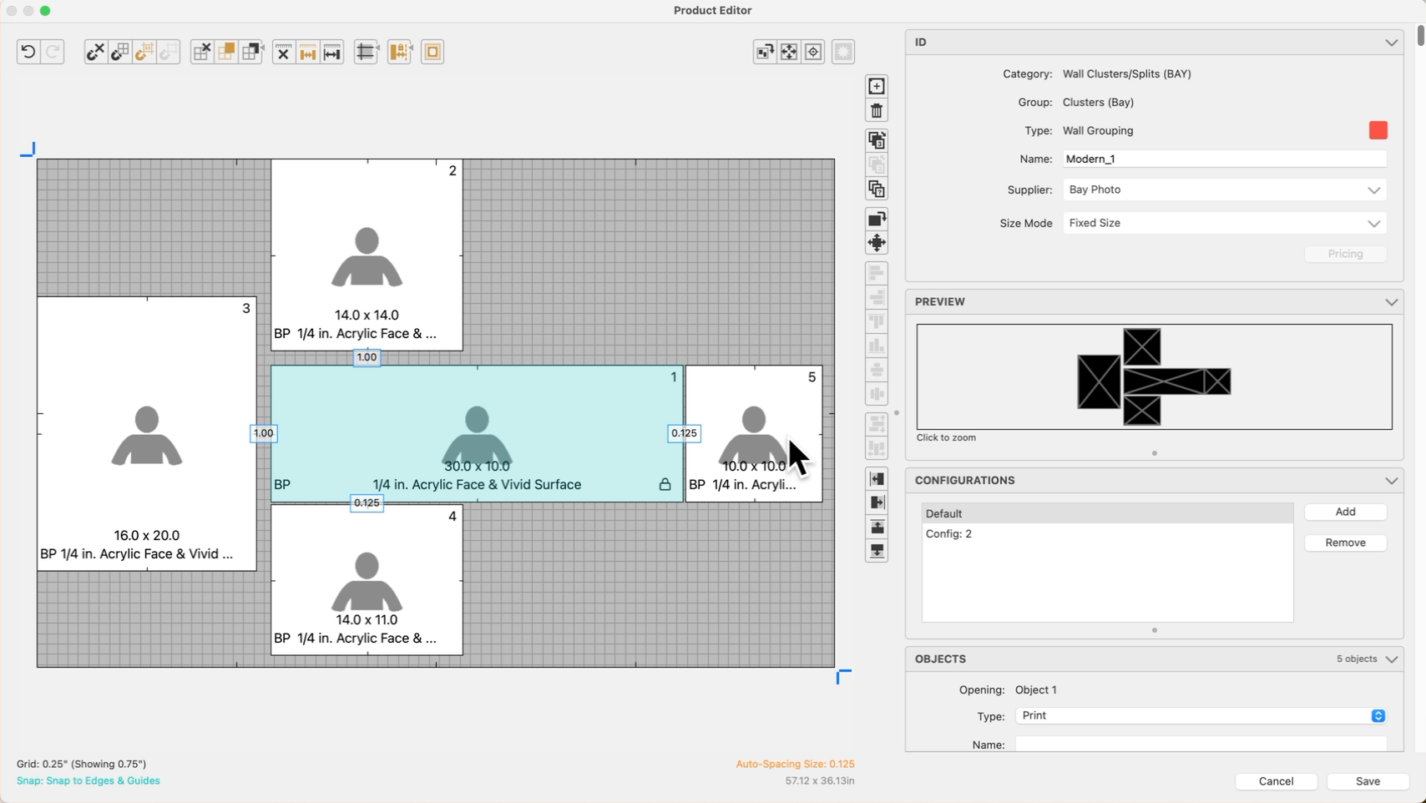Click the move to left edge icon
The width and height of the screenshot is (1426, 803).
[x=877, y=479]
